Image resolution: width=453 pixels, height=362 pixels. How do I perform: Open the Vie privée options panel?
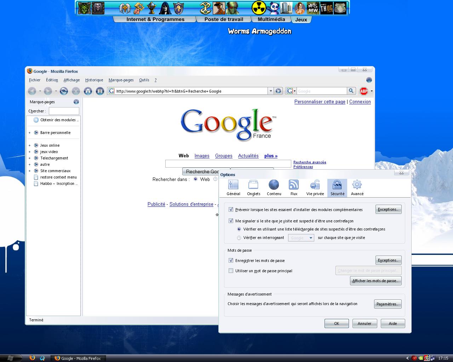[315, 187]
